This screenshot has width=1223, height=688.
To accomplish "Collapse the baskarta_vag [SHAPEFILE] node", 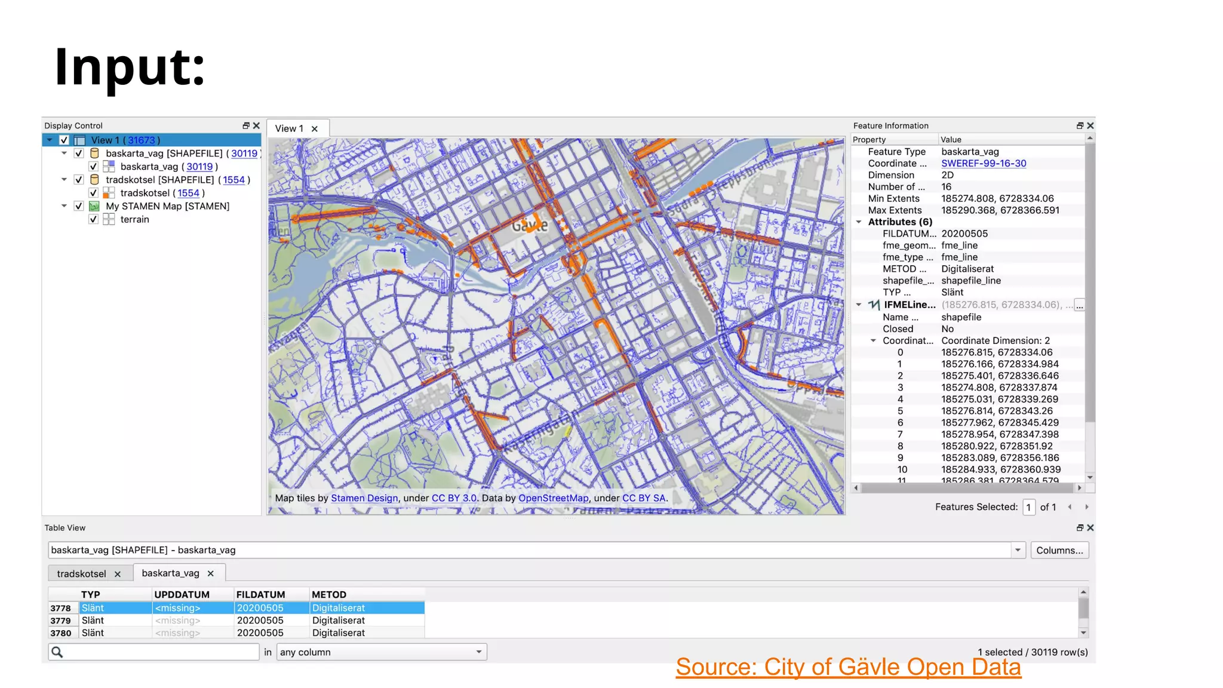I will point(64,153).
